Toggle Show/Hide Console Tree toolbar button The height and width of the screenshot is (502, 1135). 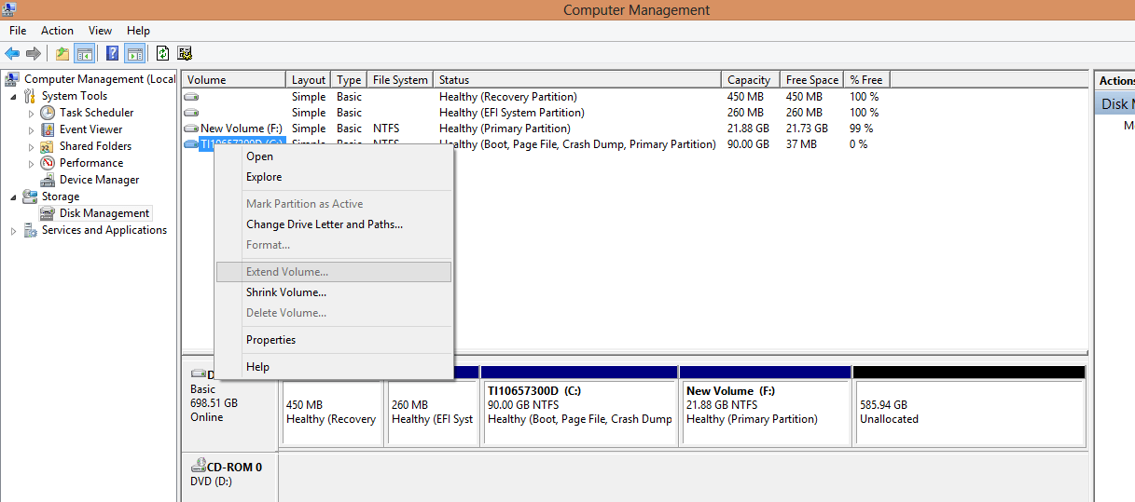[x=84, y=53]
